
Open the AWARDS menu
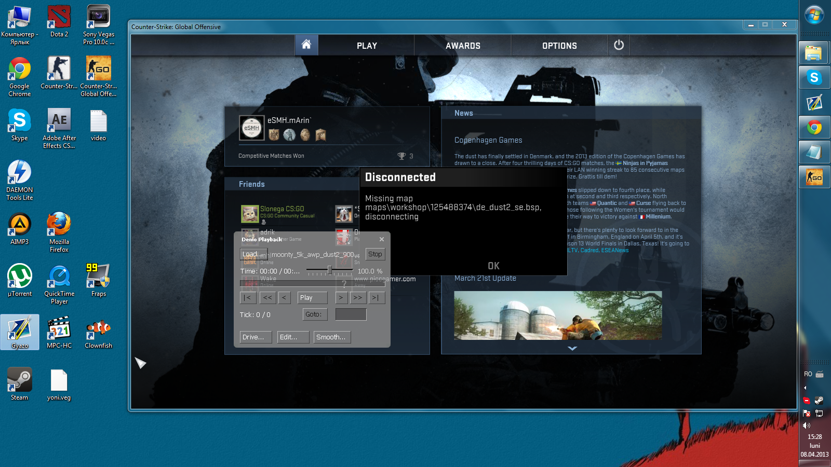463,46
